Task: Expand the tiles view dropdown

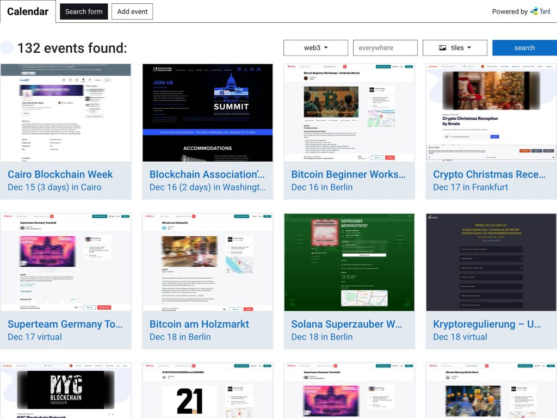Action: pos(455,48)
